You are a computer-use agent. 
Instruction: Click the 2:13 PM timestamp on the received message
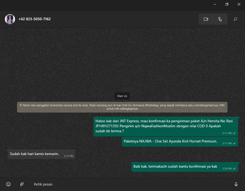pyautogui.click(x=69, y=156)
